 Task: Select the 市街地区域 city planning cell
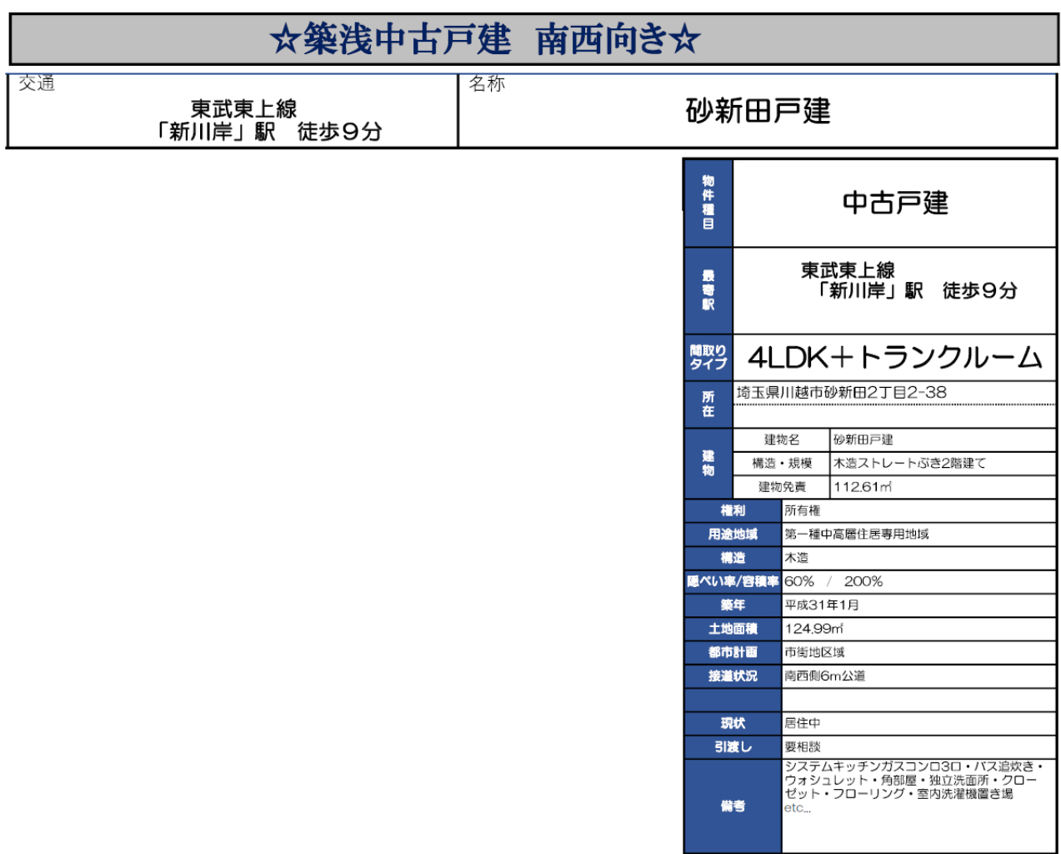(814, 652)
